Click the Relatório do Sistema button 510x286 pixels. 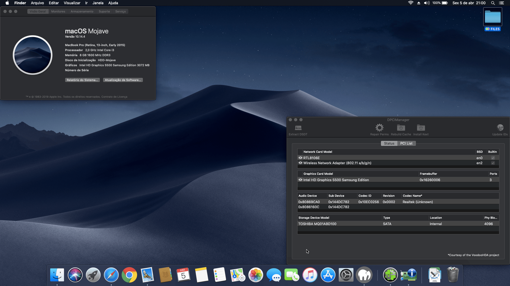click(82, 80)
